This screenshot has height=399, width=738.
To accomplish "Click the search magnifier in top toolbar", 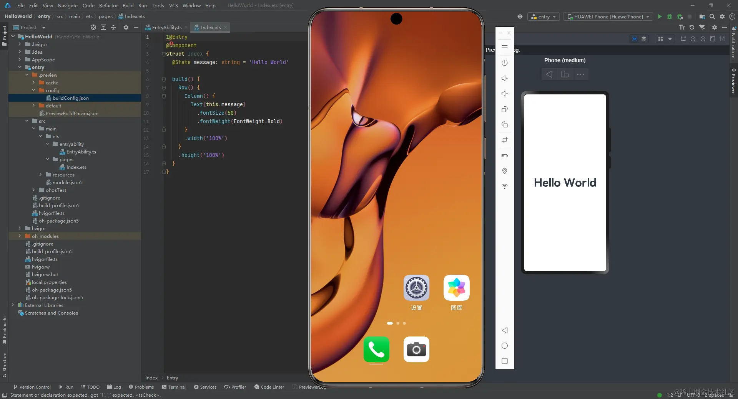I will (712, 16).
